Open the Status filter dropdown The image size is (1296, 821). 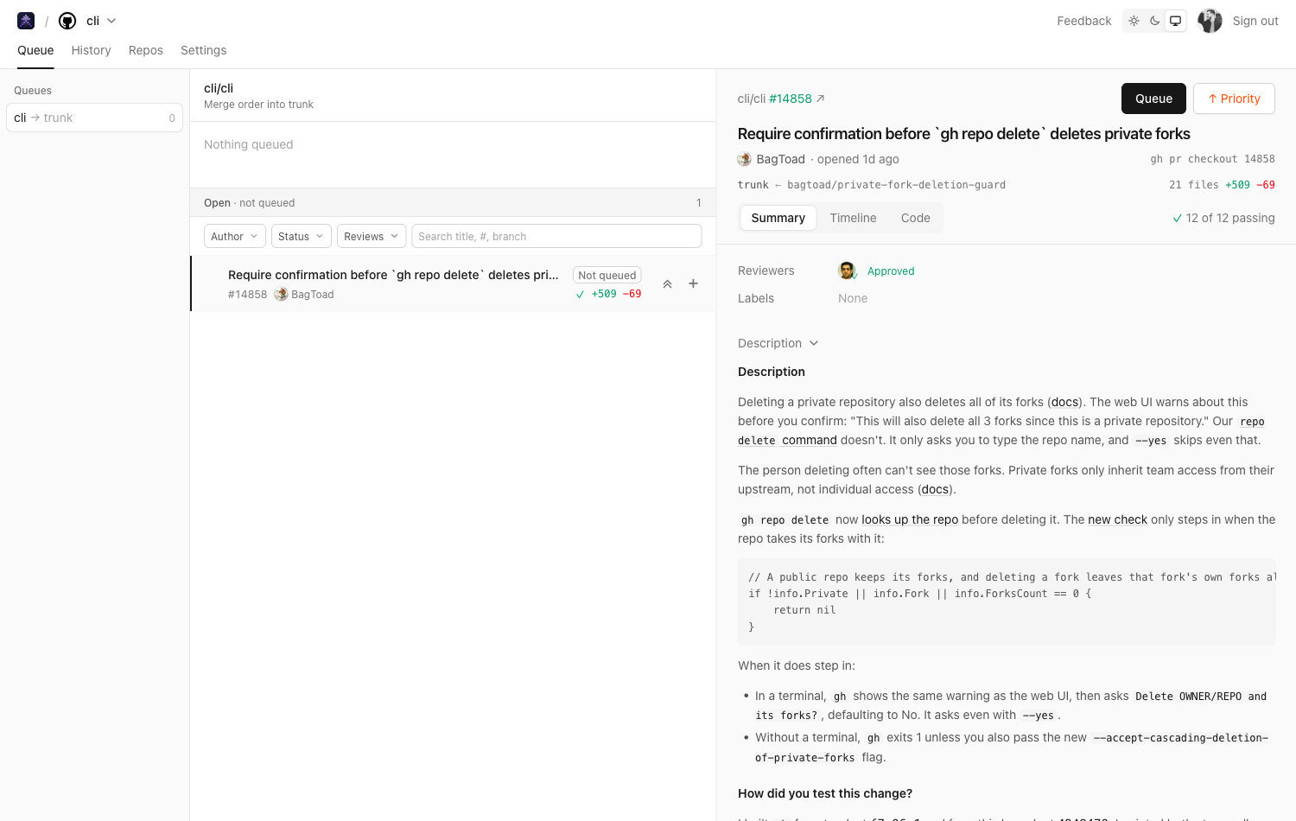click(x=301, y=236)
